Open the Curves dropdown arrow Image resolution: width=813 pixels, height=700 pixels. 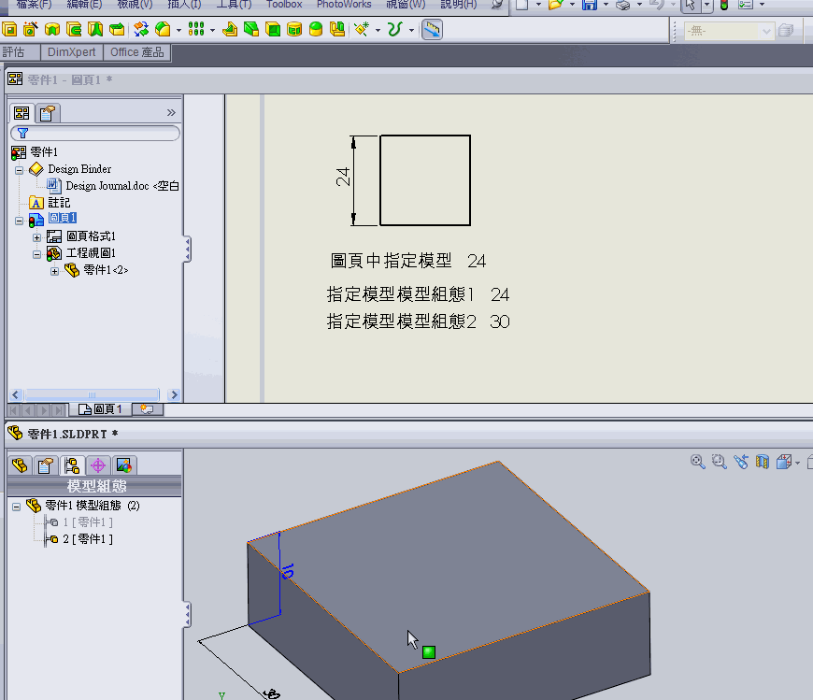(412, 30)
